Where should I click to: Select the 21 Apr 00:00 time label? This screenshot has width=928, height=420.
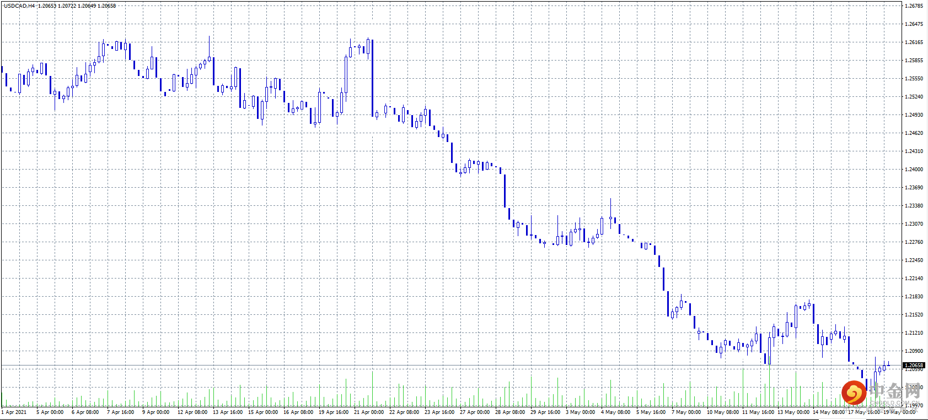point(369,412)
